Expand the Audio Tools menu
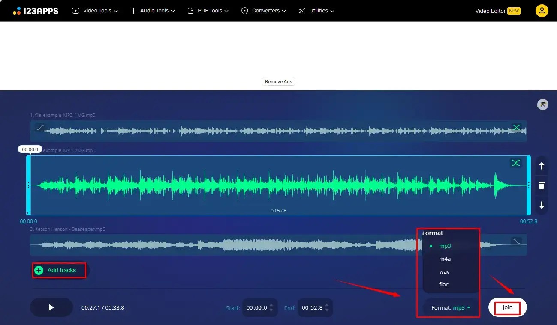Screen dimensions: 557x325 coord(152,11)
